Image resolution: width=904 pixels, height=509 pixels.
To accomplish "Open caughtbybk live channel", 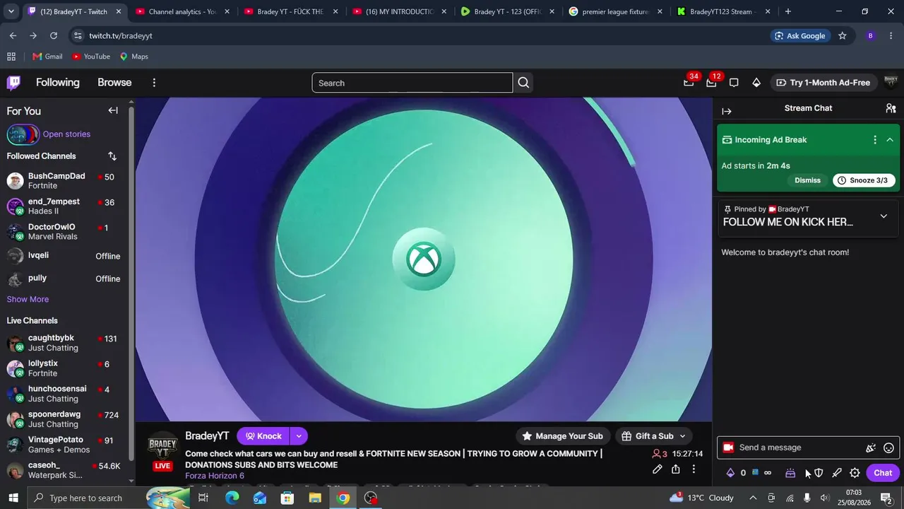I will pos(64,343).
